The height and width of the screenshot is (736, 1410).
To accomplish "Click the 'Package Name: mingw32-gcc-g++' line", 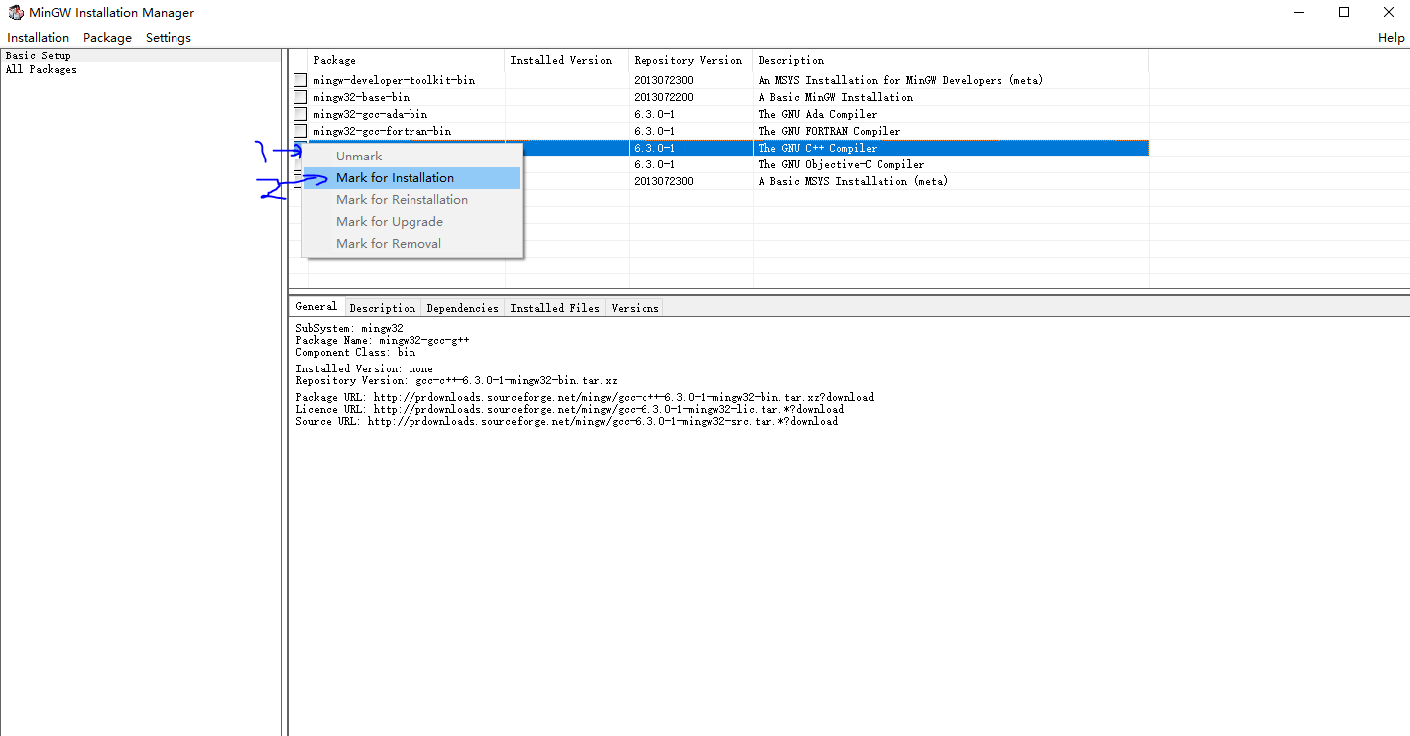I will 382,340.
